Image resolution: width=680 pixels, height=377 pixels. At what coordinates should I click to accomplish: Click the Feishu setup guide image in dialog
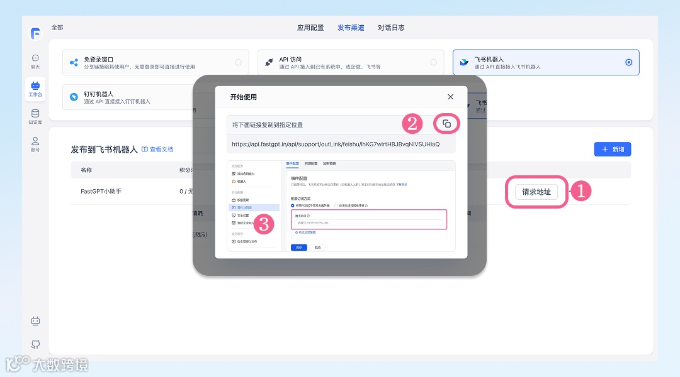[341, 206]
